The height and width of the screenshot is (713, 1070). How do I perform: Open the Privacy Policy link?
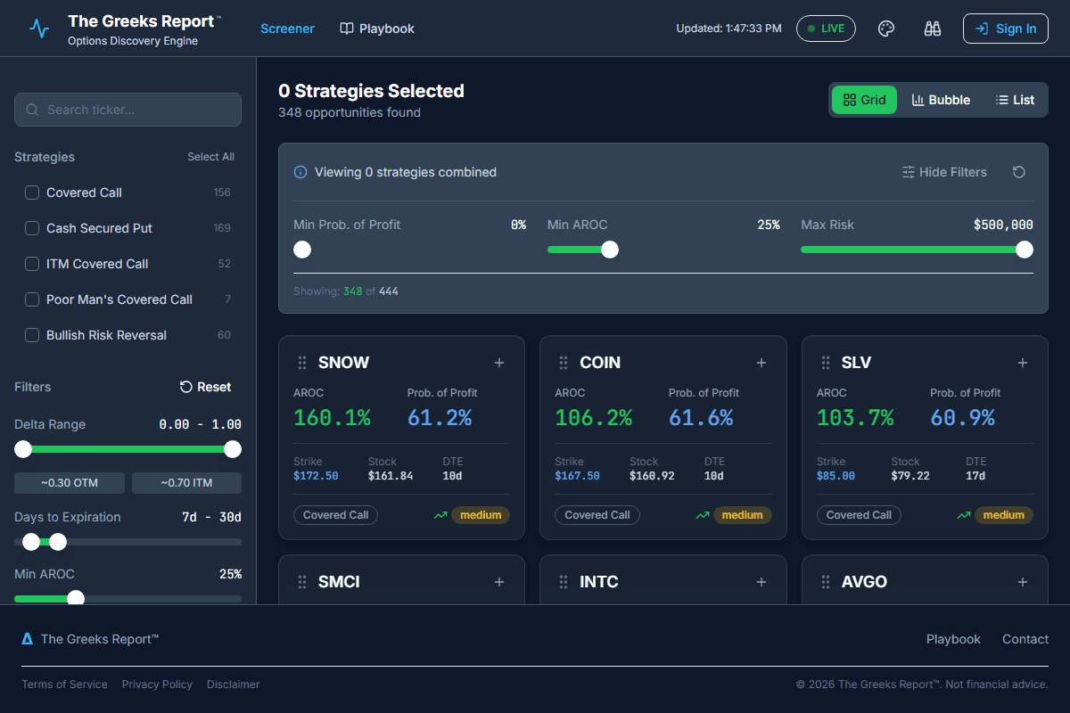pyautogui.click(x=157, y=684)
